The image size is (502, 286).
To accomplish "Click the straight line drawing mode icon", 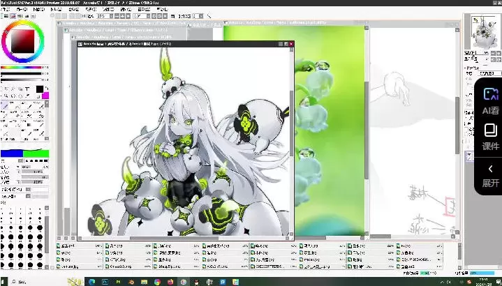I will coord(209,15).
